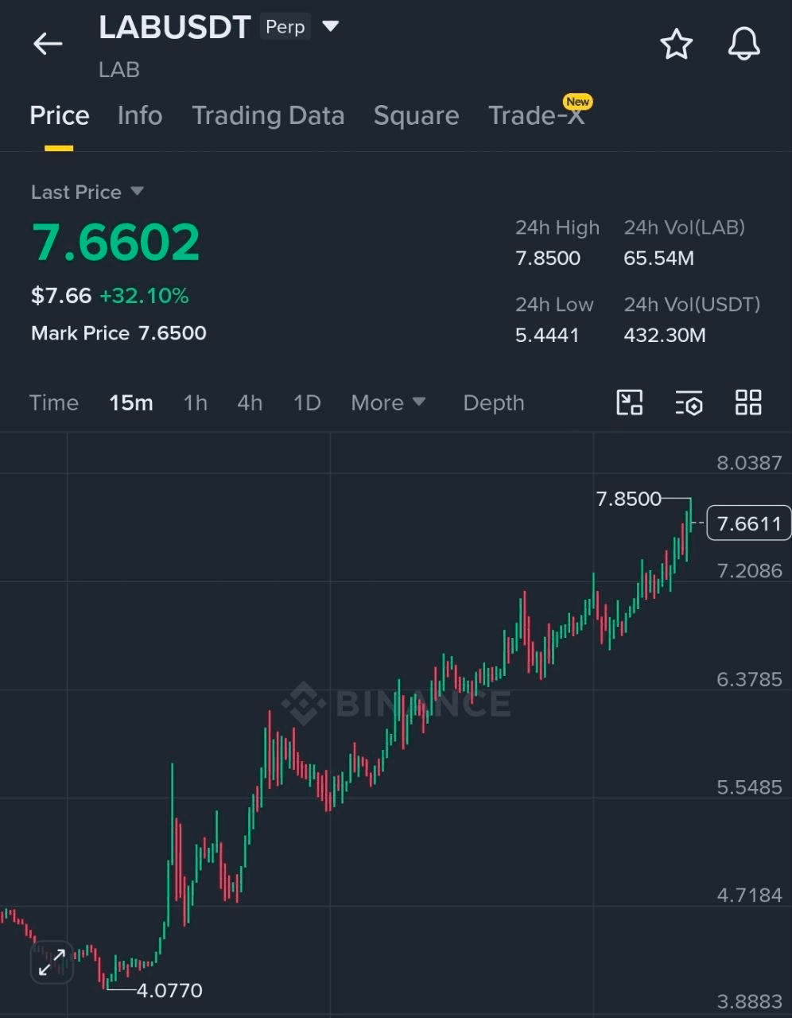Open the LABUSDT pair selector dropdown arrow
Screen dimensions: 792x1018
330,27
